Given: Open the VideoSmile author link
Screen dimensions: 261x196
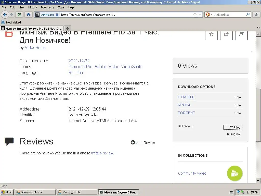Looking at the screenshot, I should (35, 47).
